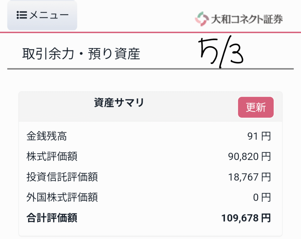Select the 外国株式評価額 row label
This screenshot has height=239, width=301.
pos(62,197)
